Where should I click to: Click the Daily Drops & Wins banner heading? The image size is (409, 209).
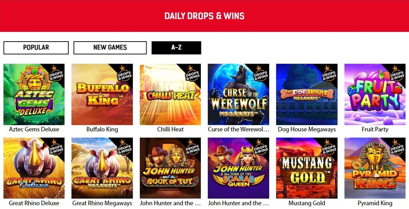point(204,16)
